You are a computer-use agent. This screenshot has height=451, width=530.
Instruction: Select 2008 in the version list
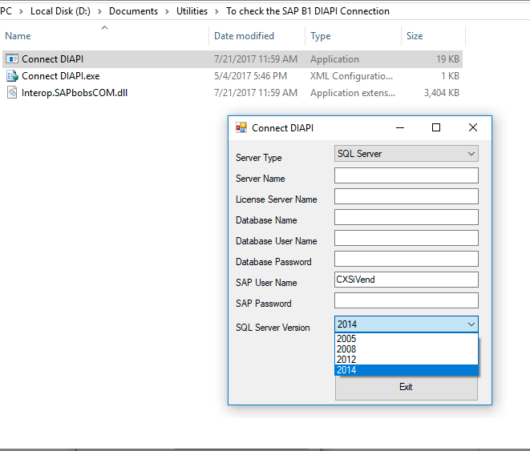coord(407,349)
